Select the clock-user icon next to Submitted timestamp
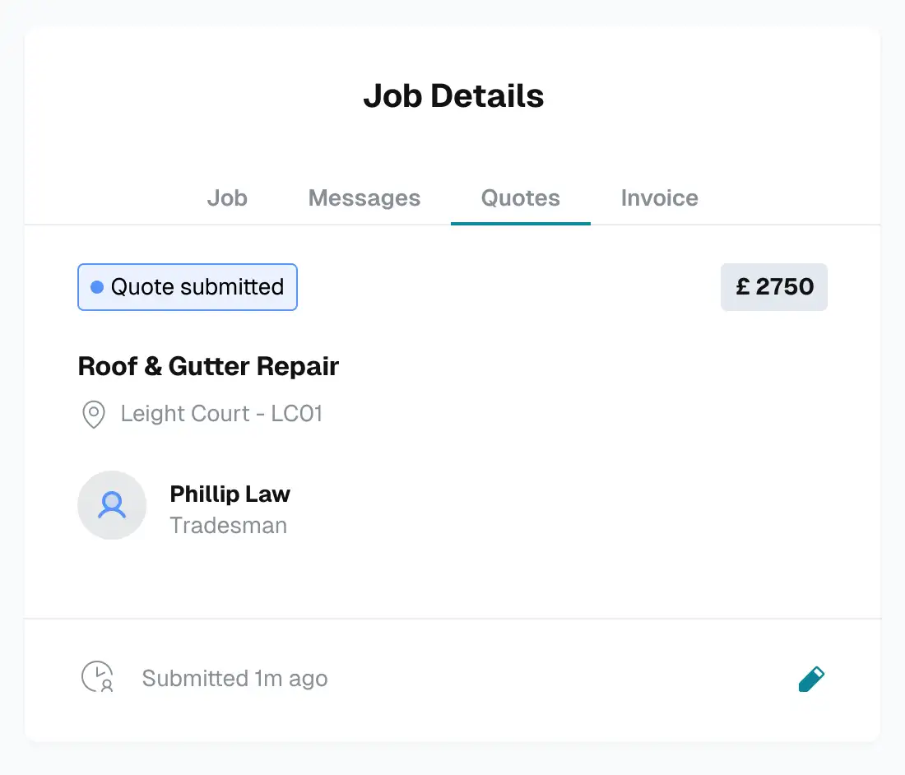 [x=97, y=677]
